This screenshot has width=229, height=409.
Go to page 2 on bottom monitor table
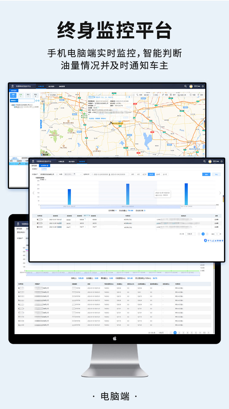[x=179, y=333]
